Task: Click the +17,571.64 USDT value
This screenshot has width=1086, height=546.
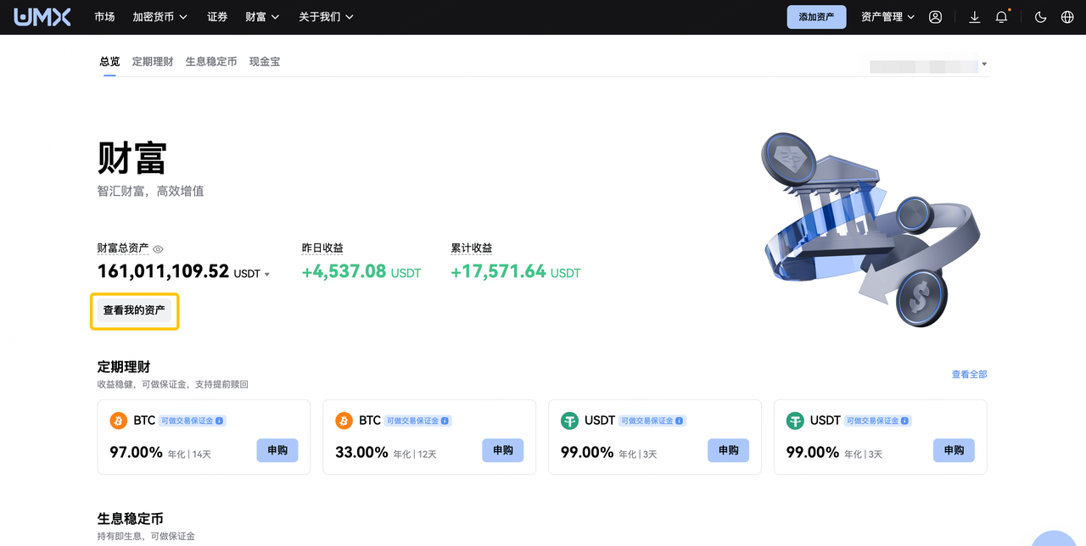Action: (516, 272)
